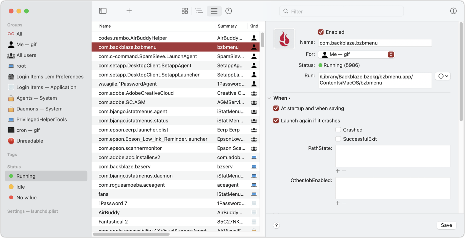Switch to grid view icon
Viewport: 465px width, 238px height.
click(x=185, y=11)
